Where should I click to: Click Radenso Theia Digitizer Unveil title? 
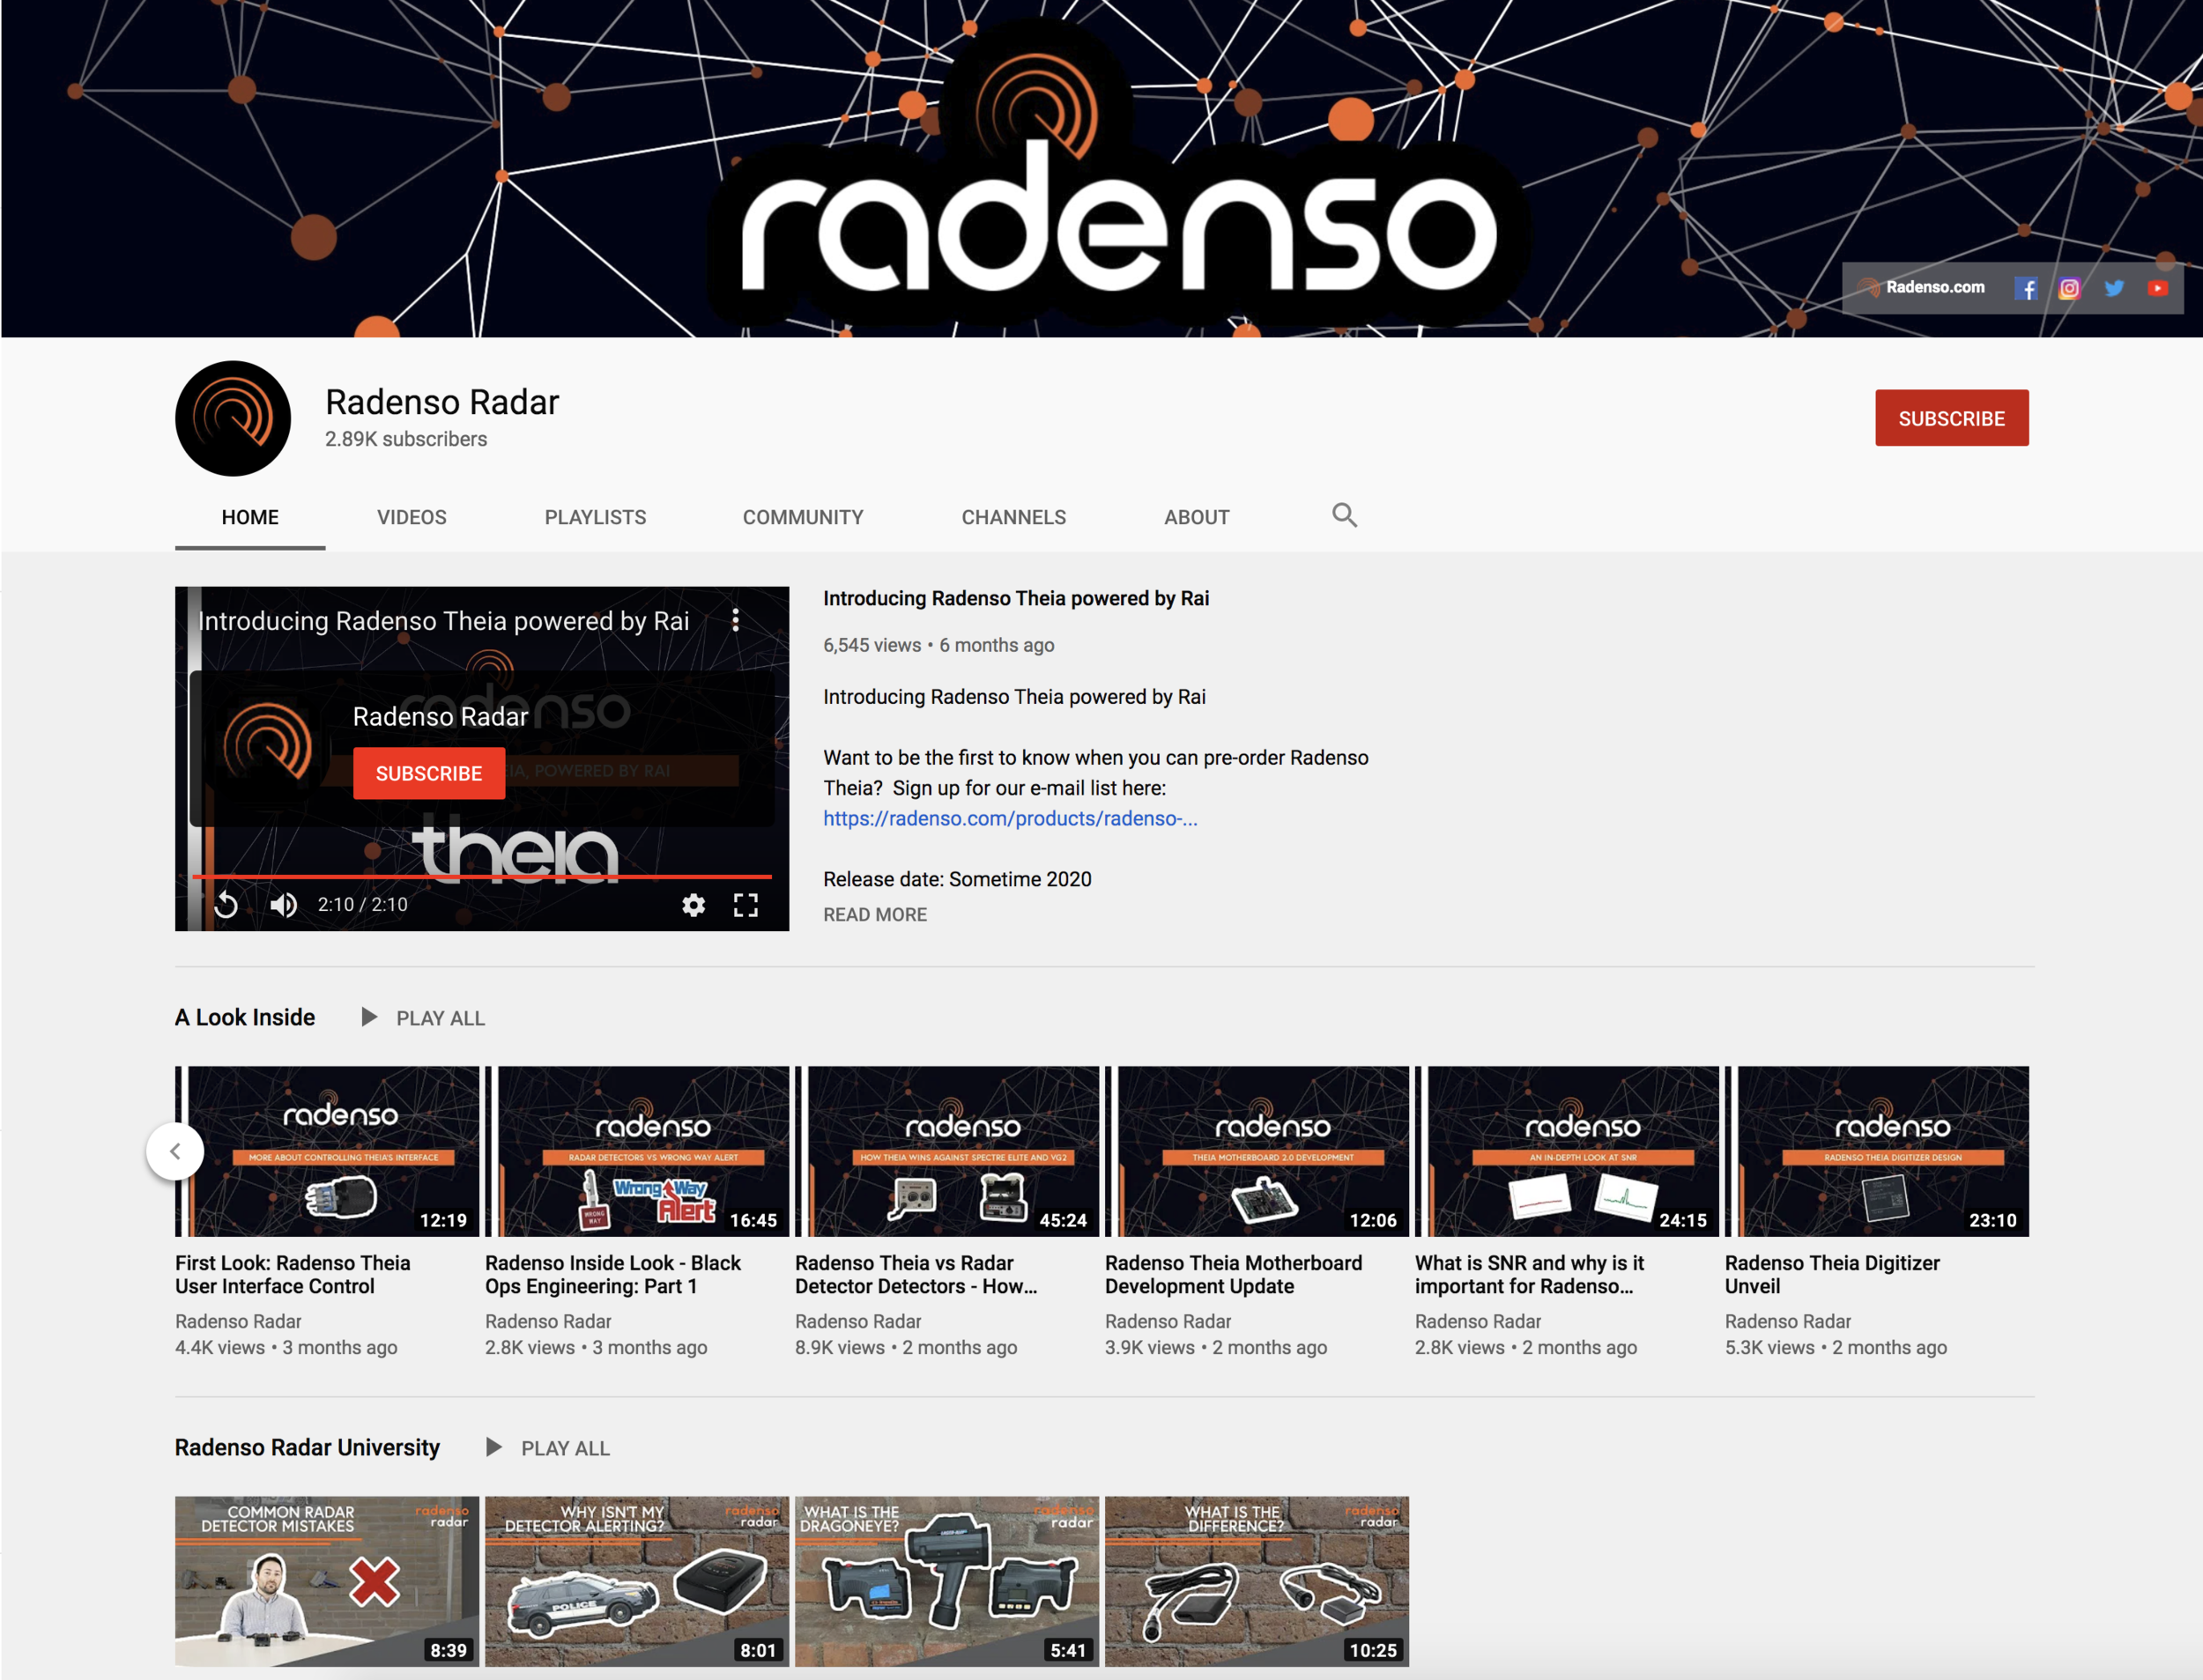click(1832, 1274)
